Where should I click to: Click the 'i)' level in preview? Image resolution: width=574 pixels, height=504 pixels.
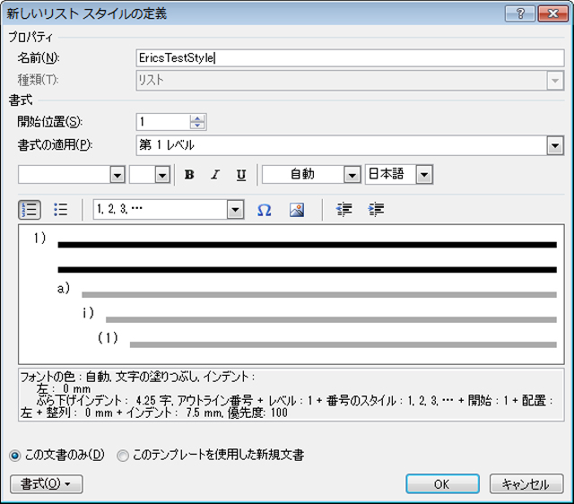pyautogui.click(x=88, y=313)
